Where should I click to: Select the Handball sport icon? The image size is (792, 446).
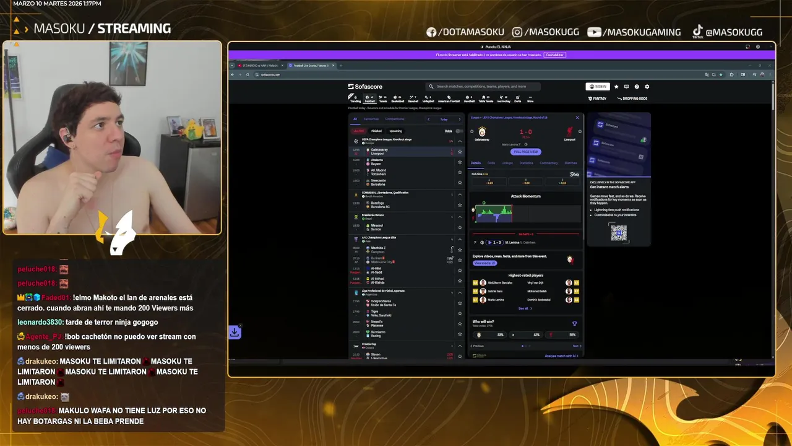469,98
